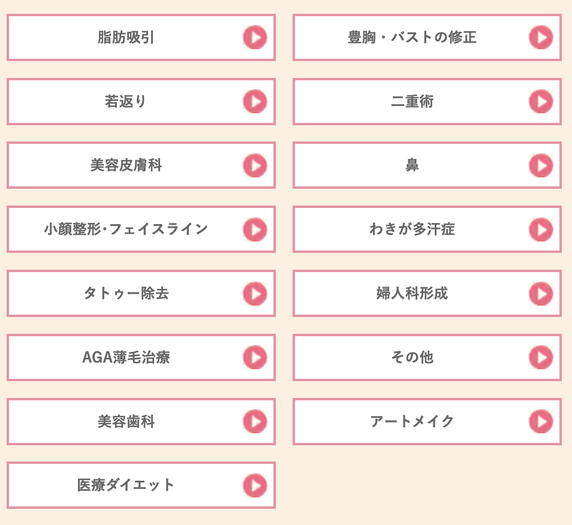Click the arrow icon next to 美容皮膚科
This screenshot has height=525, width=572.
255,165
